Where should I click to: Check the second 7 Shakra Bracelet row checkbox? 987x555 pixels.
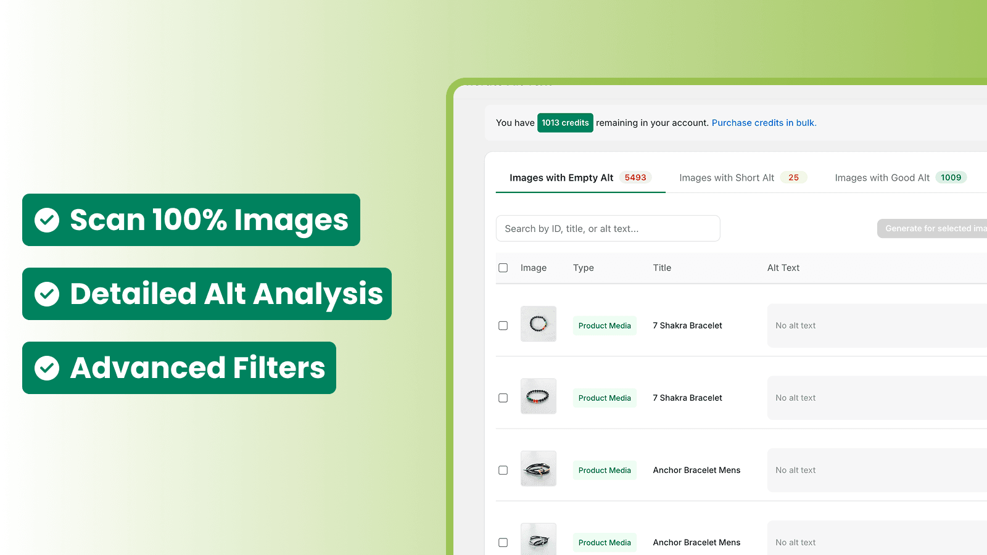(503, 398)
